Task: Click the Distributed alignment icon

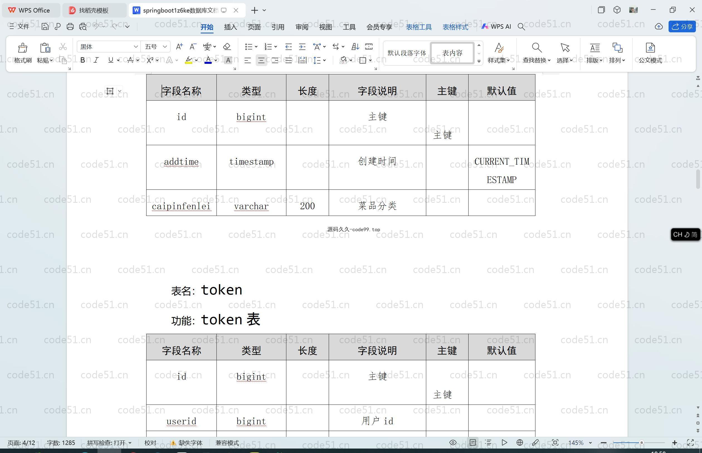Action: (302, 60)
